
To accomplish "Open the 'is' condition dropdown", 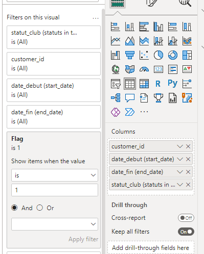I will click(x=55, y=175).
